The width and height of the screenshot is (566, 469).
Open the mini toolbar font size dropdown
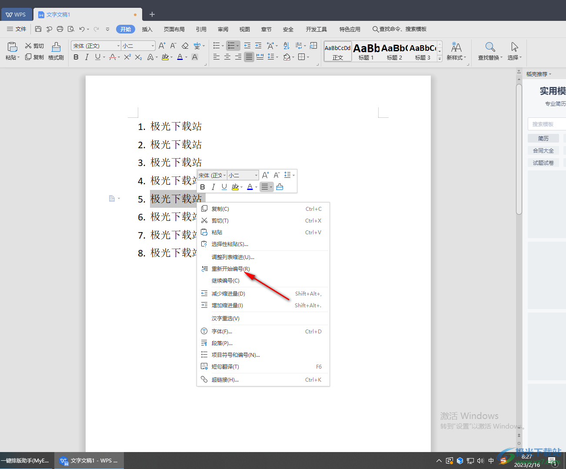click(x=256, y=175)
